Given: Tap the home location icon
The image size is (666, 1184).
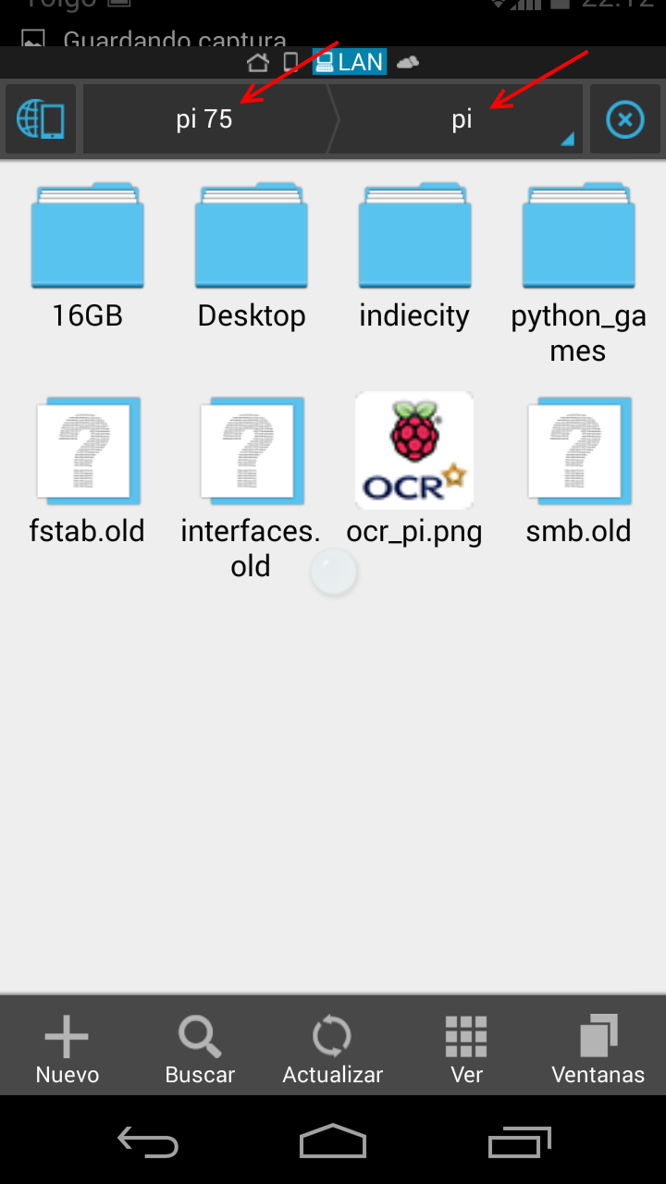Looking at the screenshot, I should 258,63.
